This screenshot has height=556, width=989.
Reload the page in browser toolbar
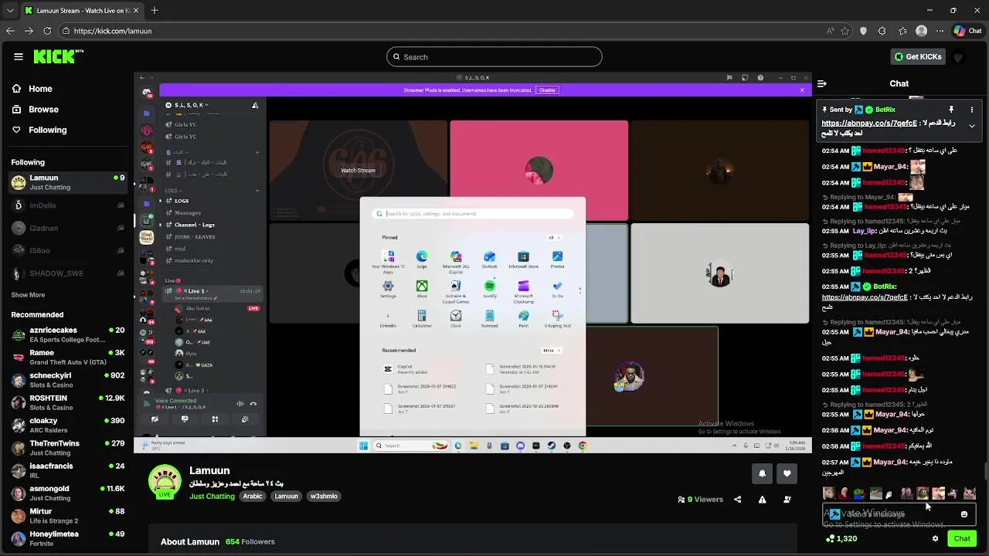(47, 31)
